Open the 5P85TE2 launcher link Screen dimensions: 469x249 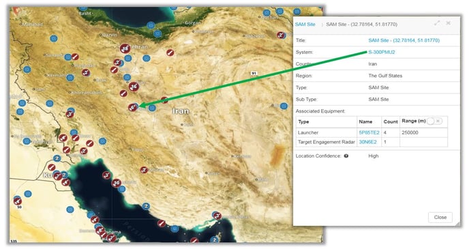click(x=369, y=132)
